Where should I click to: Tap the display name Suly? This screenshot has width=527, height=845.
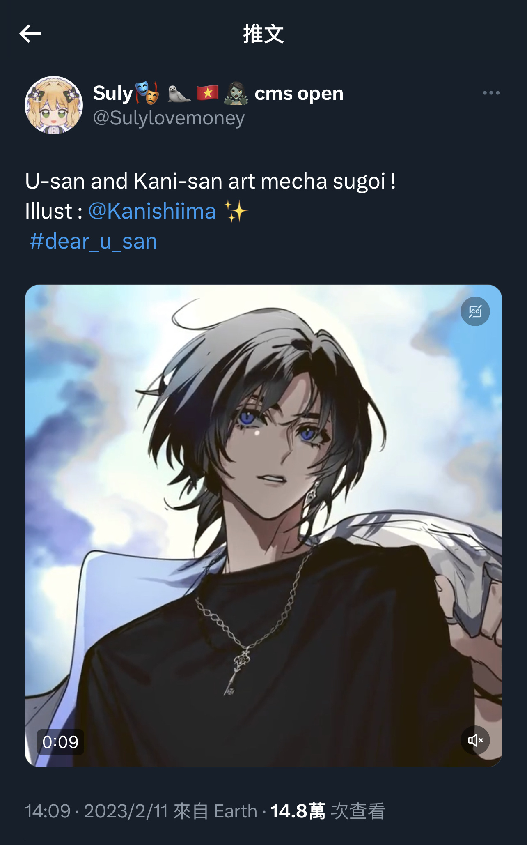point(113,93)
